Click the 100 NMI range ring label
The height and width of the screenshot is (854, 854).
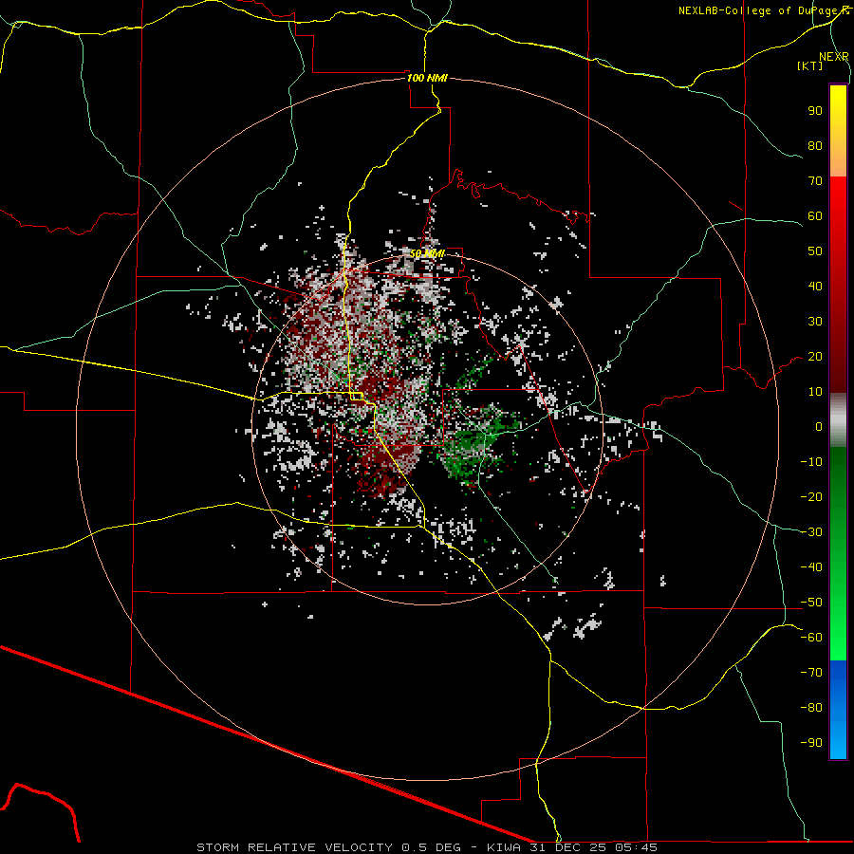click(427, 78)
